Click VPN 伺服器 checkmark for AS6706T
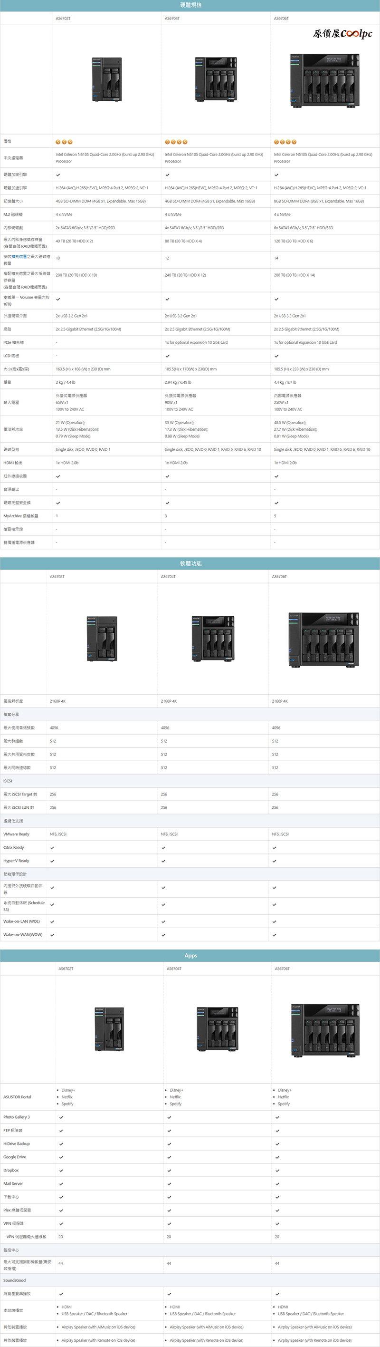 tap(277, 1223)
